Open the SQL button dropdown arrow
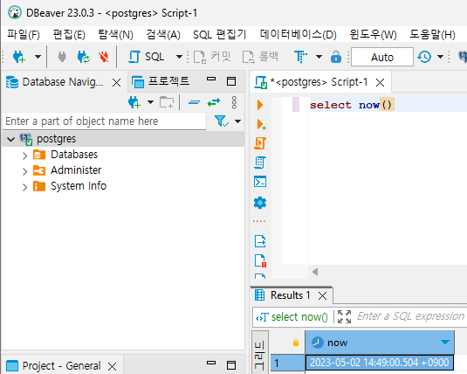The height and width of the screenshot is (374, 467). [179, 57]
